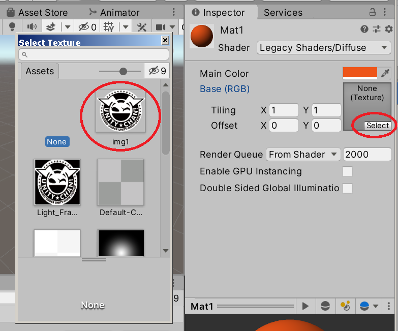
Task: Click the Tiling Y field
Action: [326, 110]
